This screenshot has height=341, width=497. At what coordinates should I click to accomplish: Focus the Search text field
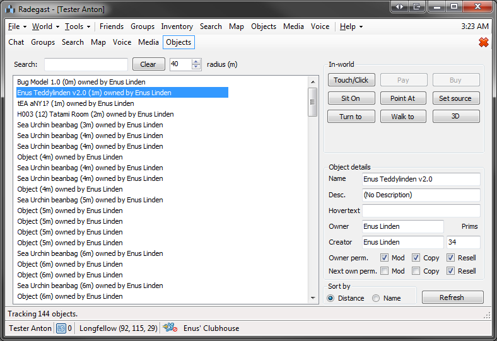[x=86, y=64]
